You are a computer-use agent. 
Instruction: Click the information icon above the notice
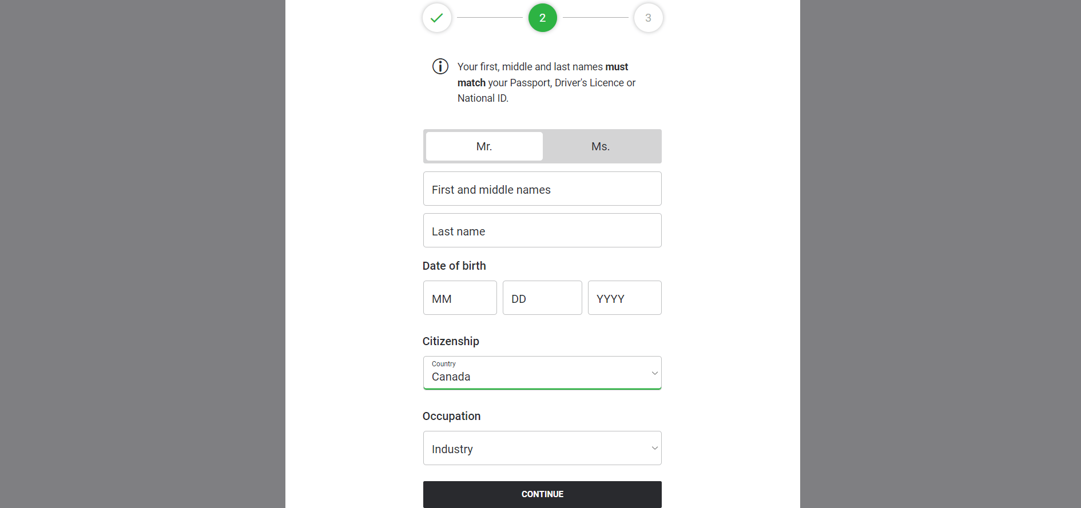[x=440, y=66]
